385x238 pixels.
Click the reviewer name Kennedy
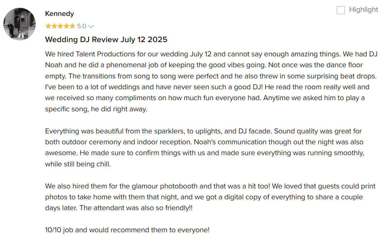coord(60,14)
